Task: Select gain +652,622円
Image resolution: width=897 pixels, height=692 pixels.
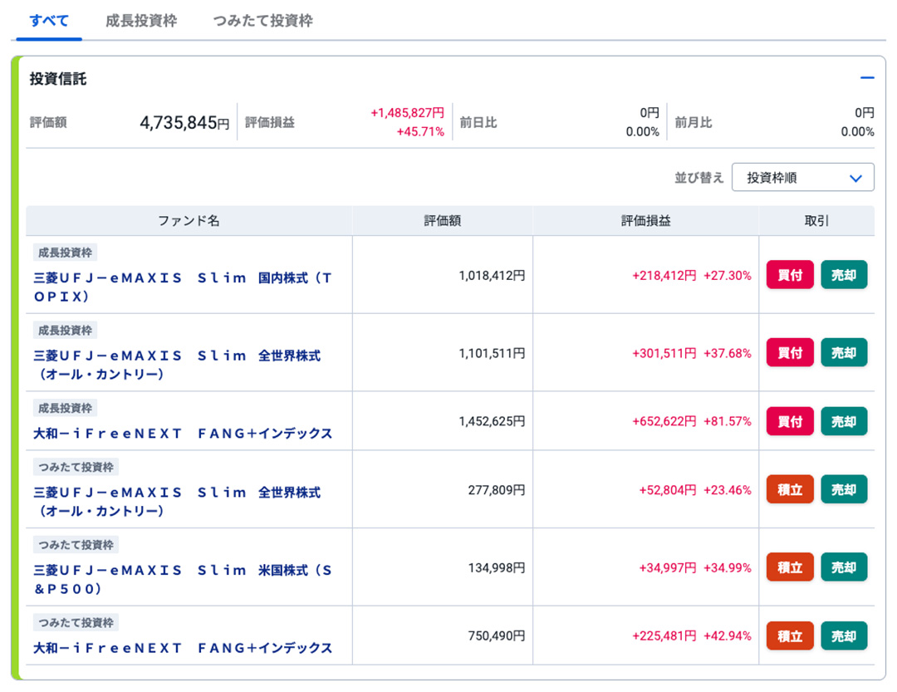Action: tap(664, 421)
